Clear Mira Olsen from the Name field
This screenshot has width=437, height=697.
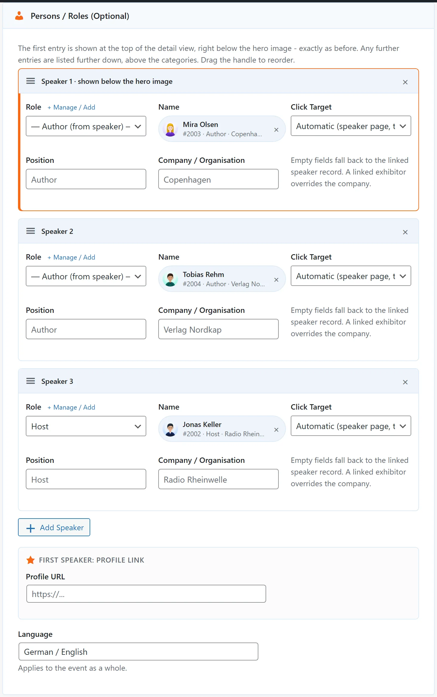click(x=276, y=130)
